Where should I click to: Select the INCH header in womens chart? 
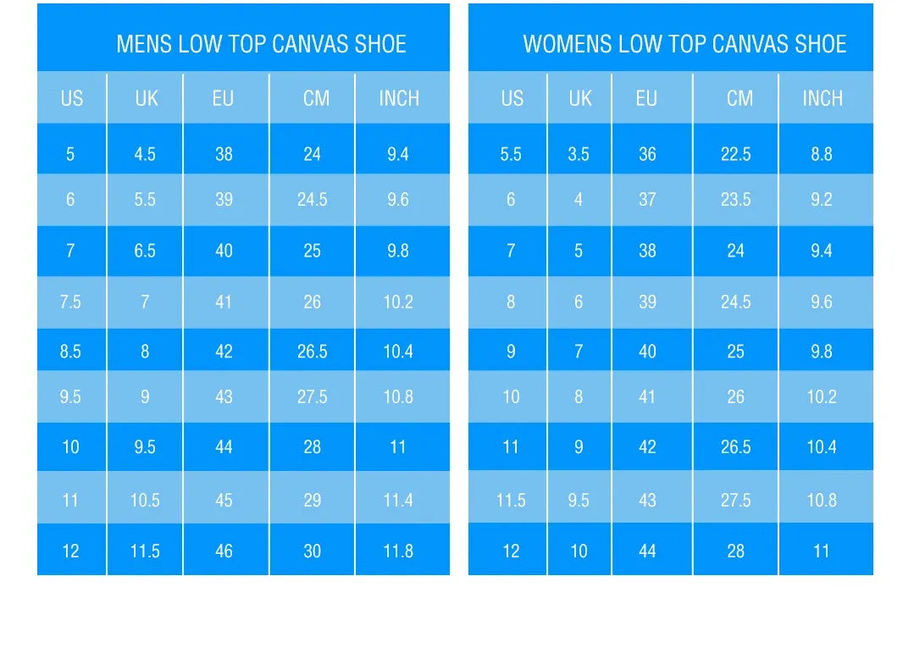pos(822,98)
